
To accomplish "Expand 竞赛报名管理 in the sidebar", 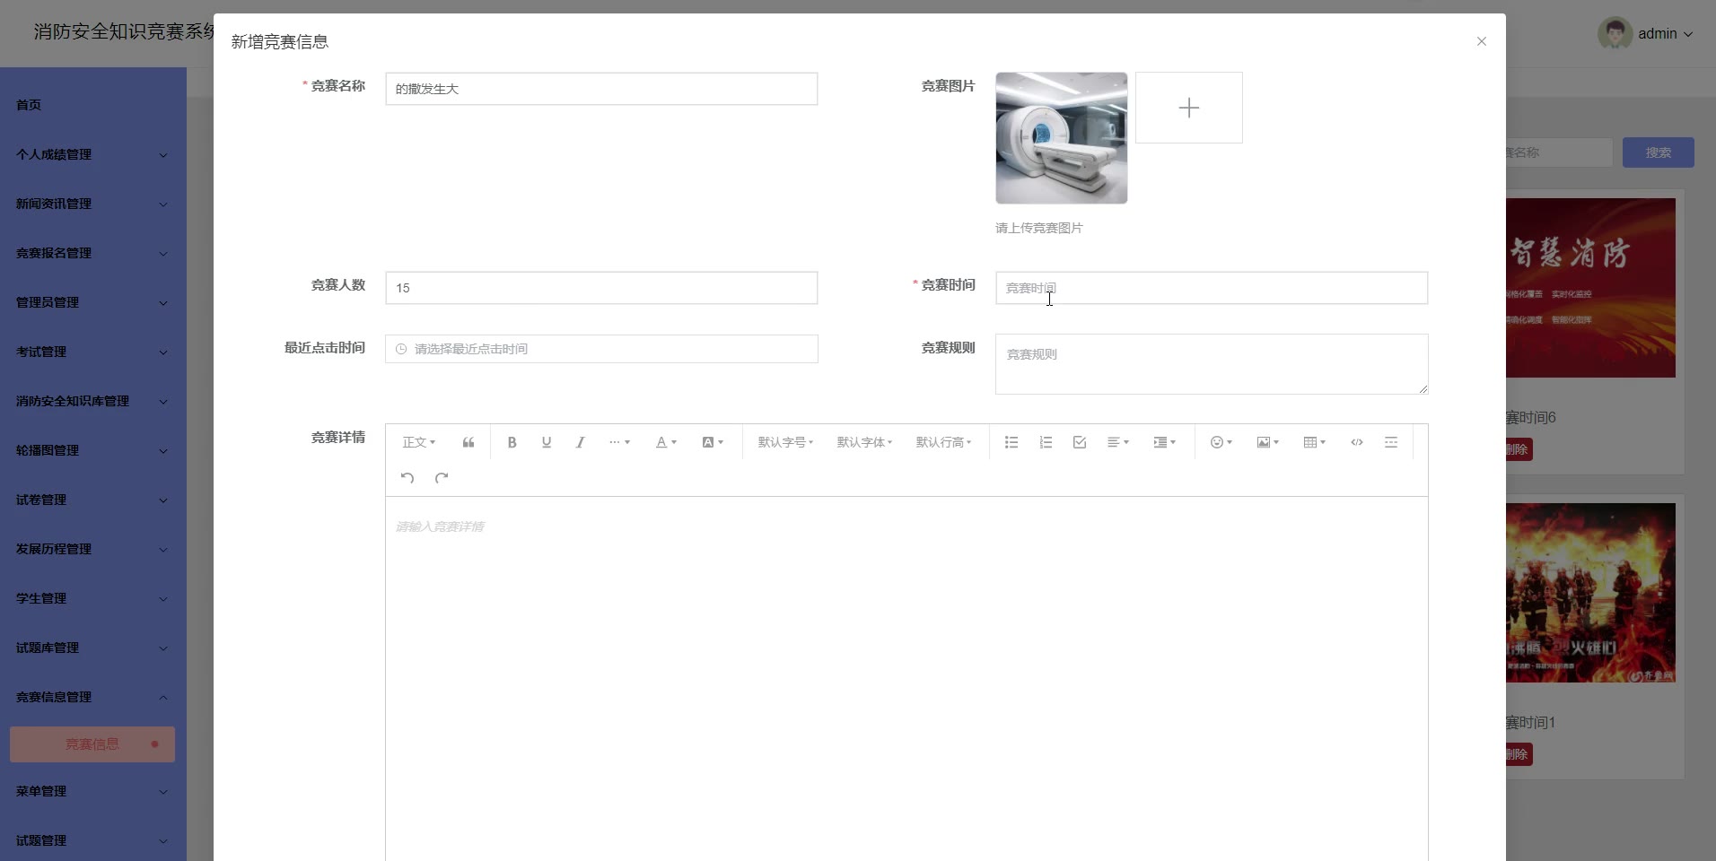I will (93, 253).
